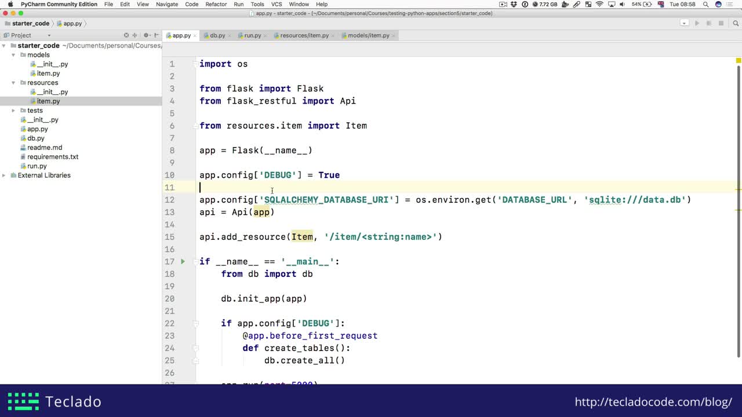The width and height of the screenshot is (742, 417).
Task: Open the Refactor menu
Action: pos(216,4)
